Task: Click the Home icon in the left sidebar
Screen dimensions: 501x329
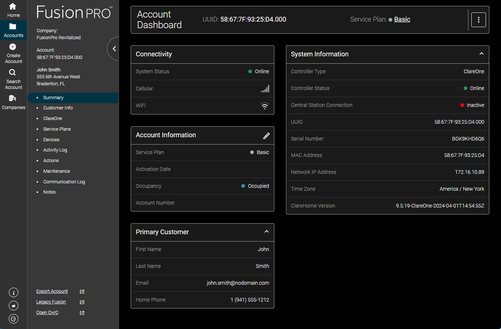Action: 13,9
